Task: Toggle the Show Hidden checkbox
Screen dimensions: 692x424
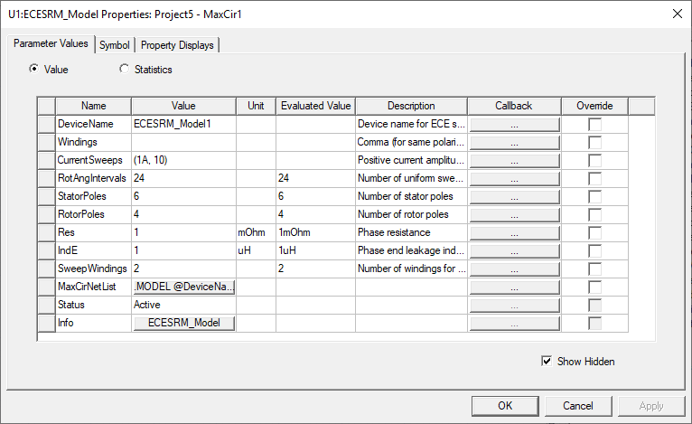Action: [547, 362]
